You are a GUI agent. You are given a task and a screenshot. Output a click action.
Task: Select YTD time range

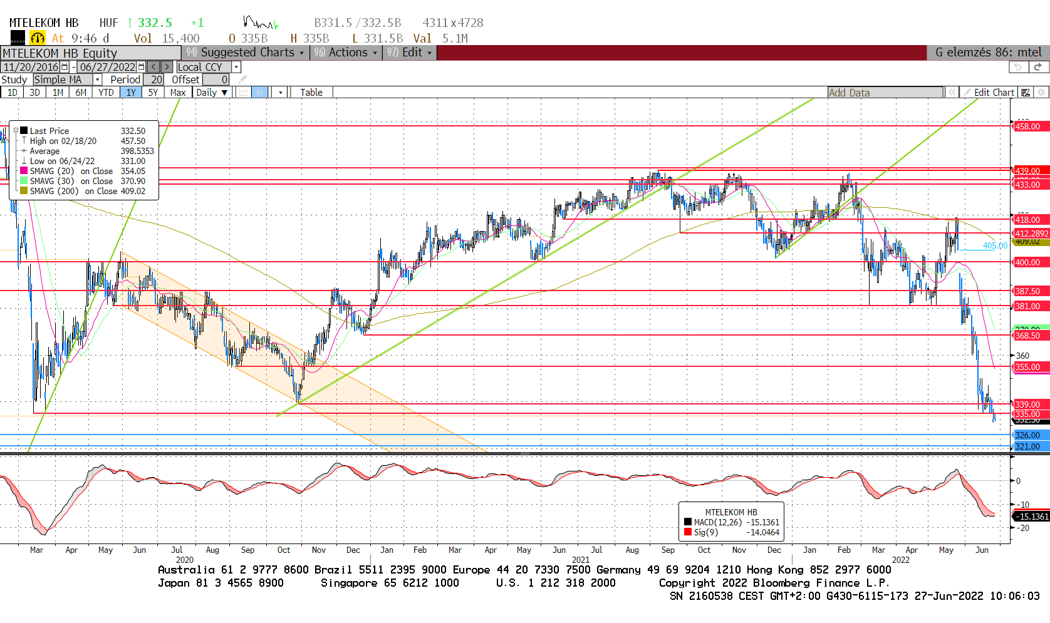[106, 93]
